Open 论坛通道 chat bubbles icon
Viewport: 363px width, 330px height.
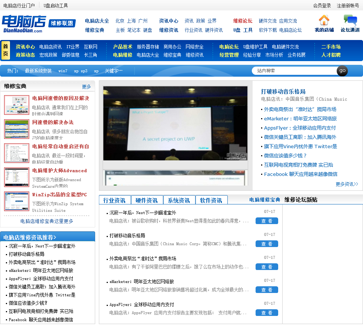point(350,20)
